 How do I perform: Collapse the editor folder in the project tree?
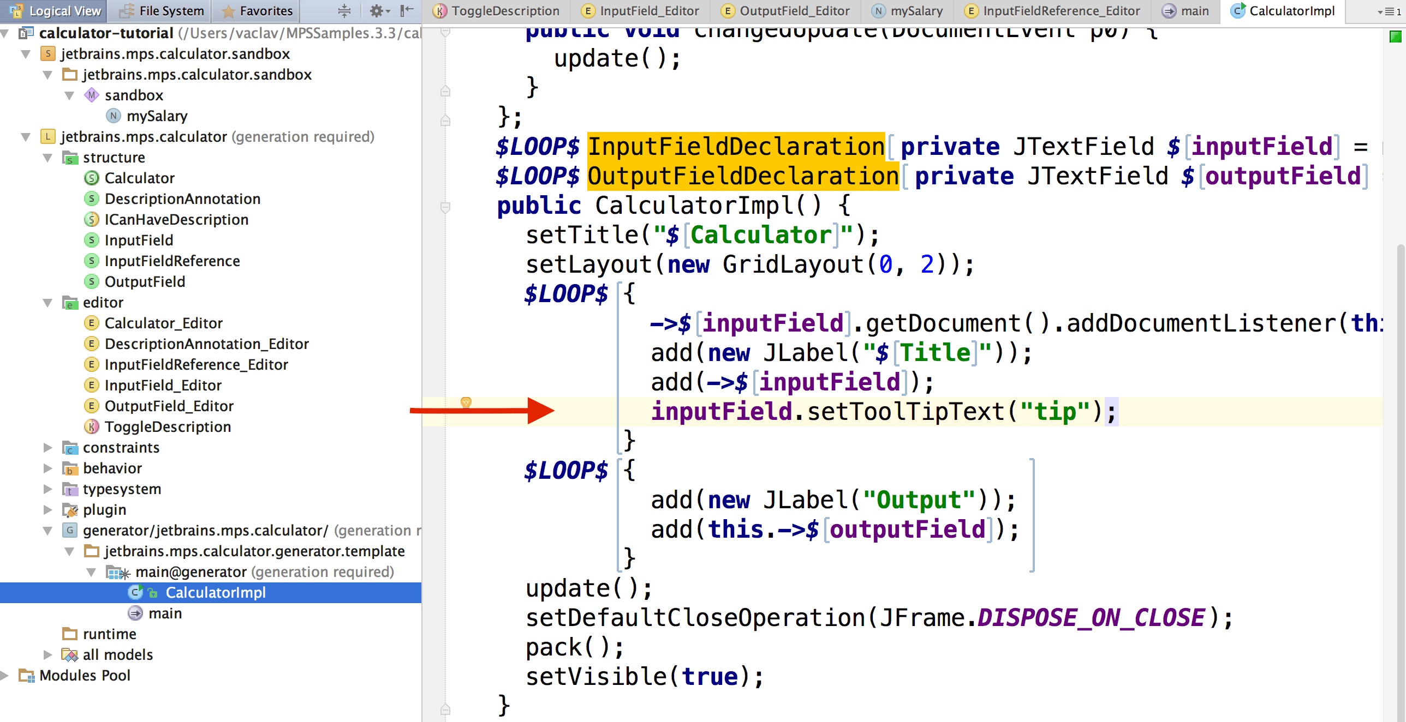pos(47,303)
